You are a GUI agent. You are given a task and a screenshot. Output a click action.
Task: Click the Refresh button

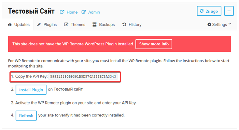(26, 116)
